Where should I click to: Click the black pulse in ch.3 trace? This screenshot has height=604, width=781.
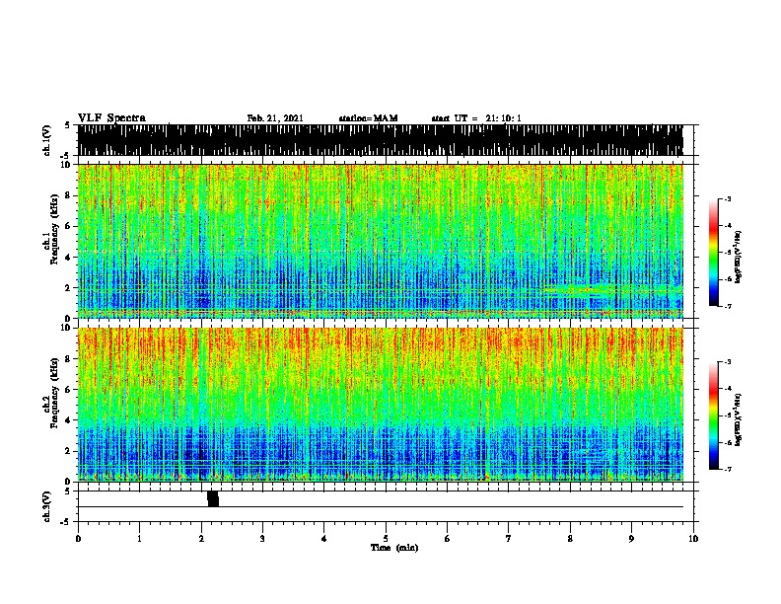pos(213,498)
